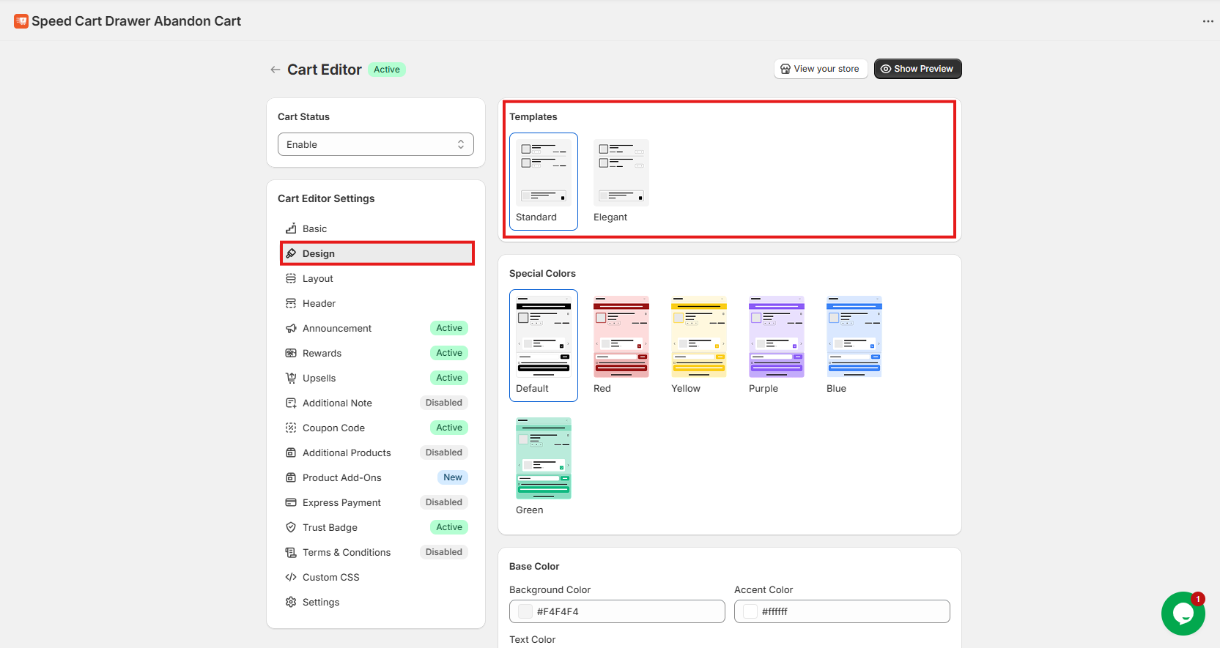The image size is (1220, 648).
Task: Click the Trust Badge shield icon
Action: pyautogui.click(x=291, y=527)
